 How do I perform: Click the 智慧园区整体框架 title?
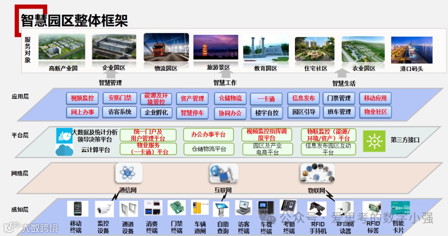(x=74, y=21)
